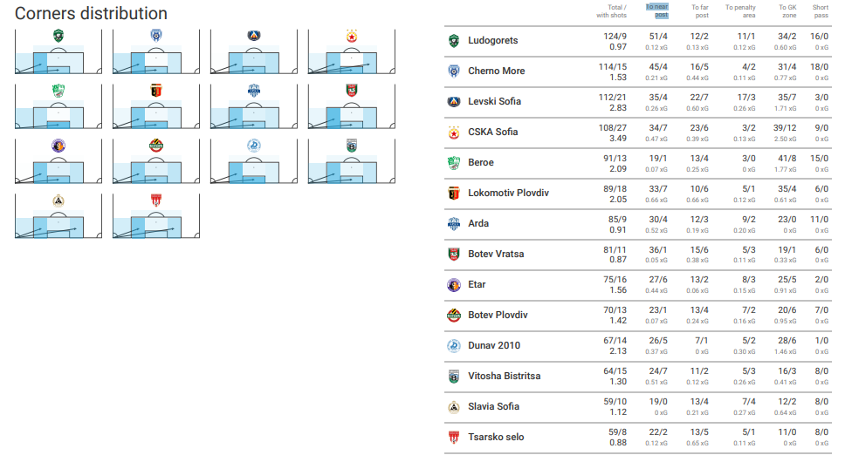Open the CSKA Sofia corner pitch thumbnail

point(352,51)
